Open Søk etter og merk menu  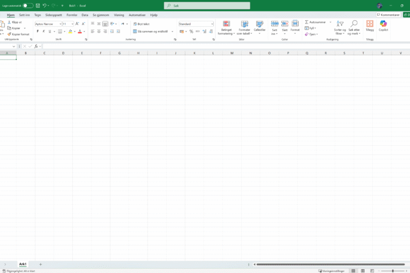[x=354, y=28]
